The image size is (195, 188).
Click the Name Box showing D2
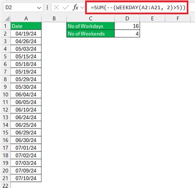point(20,7)
